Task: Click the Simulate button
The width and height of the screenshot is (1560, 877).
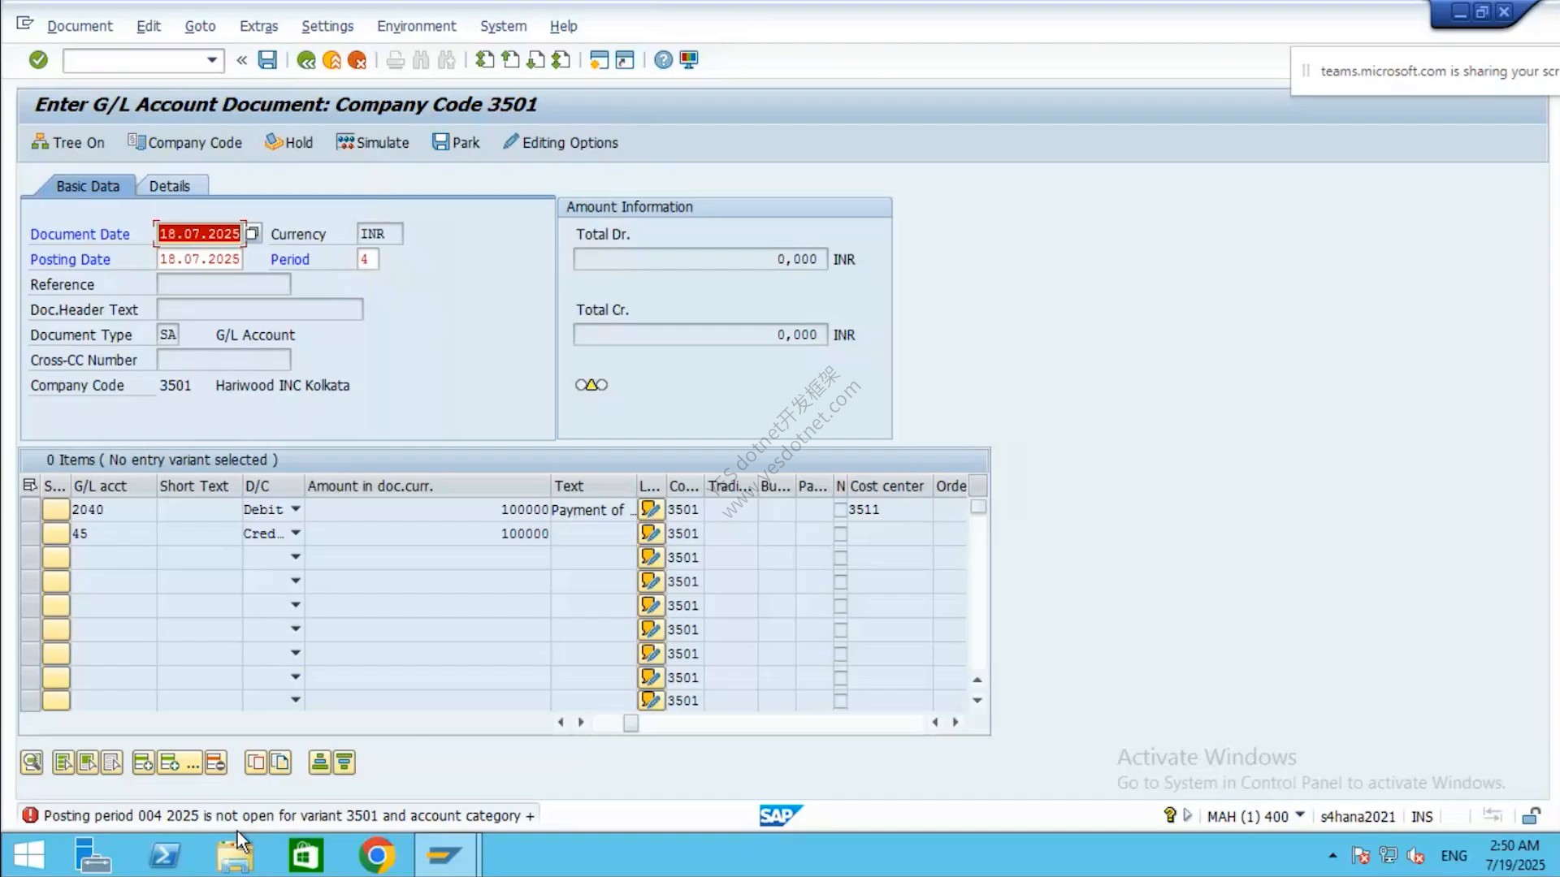Action: tap(373, 143)
